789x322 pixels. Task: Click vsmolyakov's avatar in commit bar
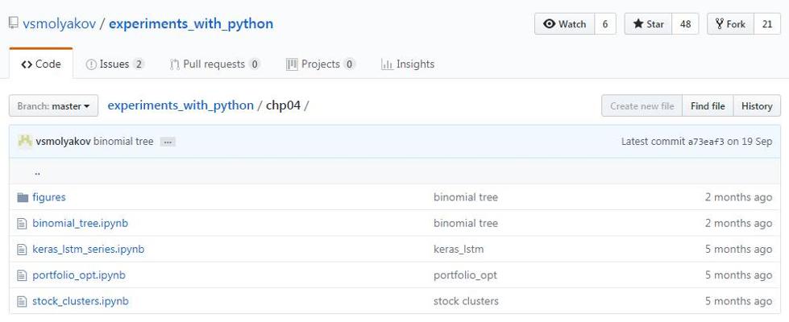[x=25, y=142]
